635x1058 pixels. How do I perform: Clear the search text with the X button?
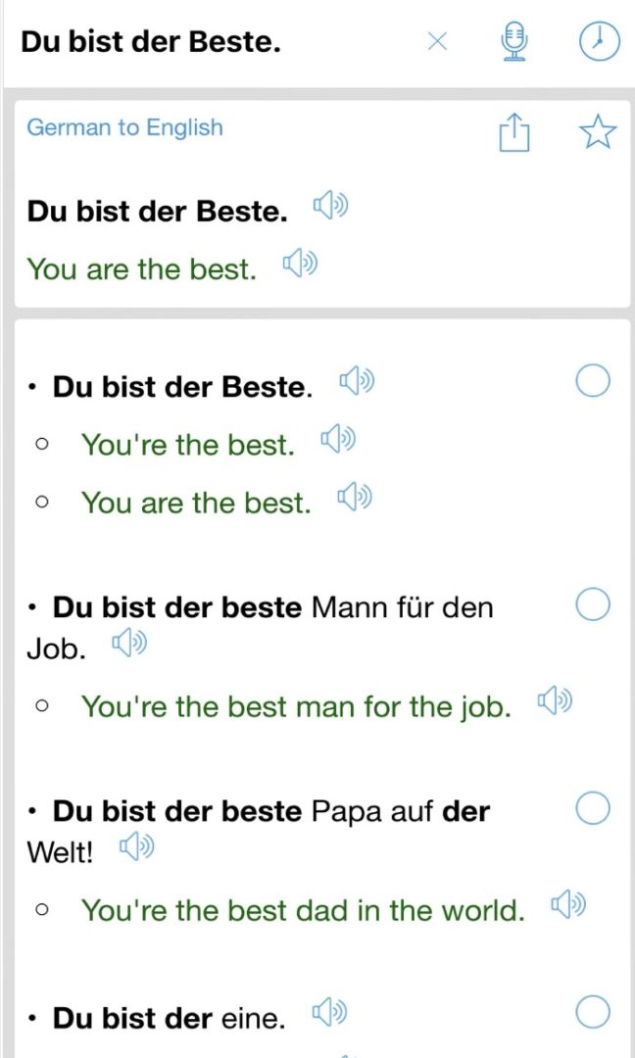[437, 41]
